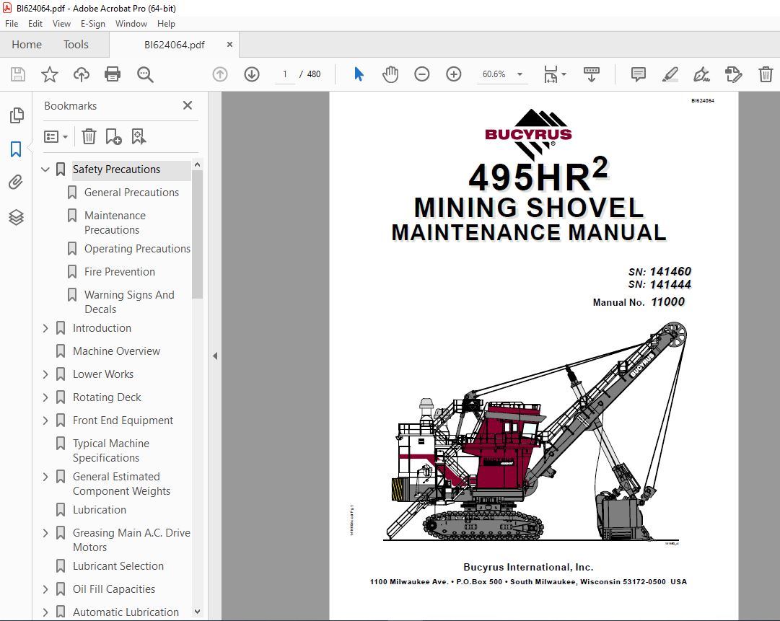Select the Highlight text tool
This screenshot has width=780, height=621.
(x=670, y=74)
